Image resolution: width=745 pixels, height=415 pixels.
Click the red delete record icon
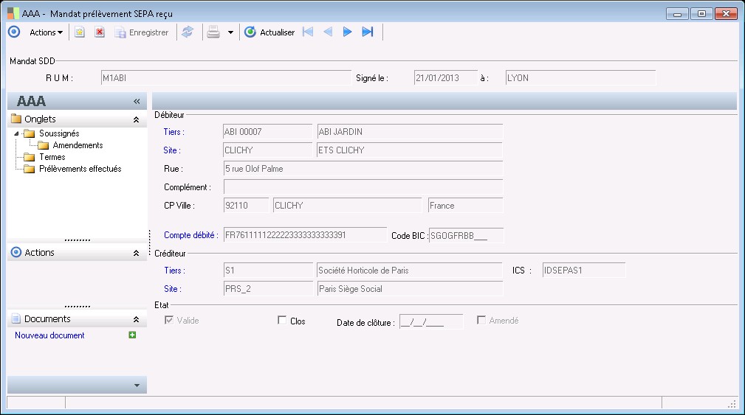tap(99, 32)
